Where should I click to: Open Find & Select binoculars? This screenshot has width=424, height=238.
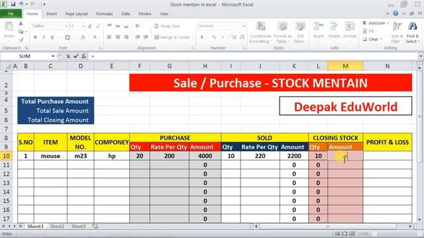point(412,32)
